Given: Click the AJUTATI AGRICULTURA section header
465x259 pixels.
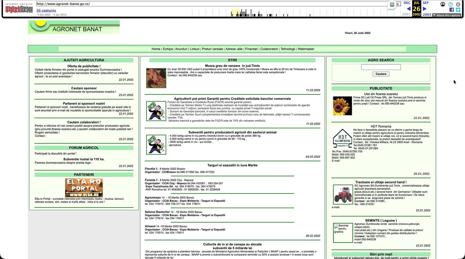Looking at the screenshot, I should 84,60.
